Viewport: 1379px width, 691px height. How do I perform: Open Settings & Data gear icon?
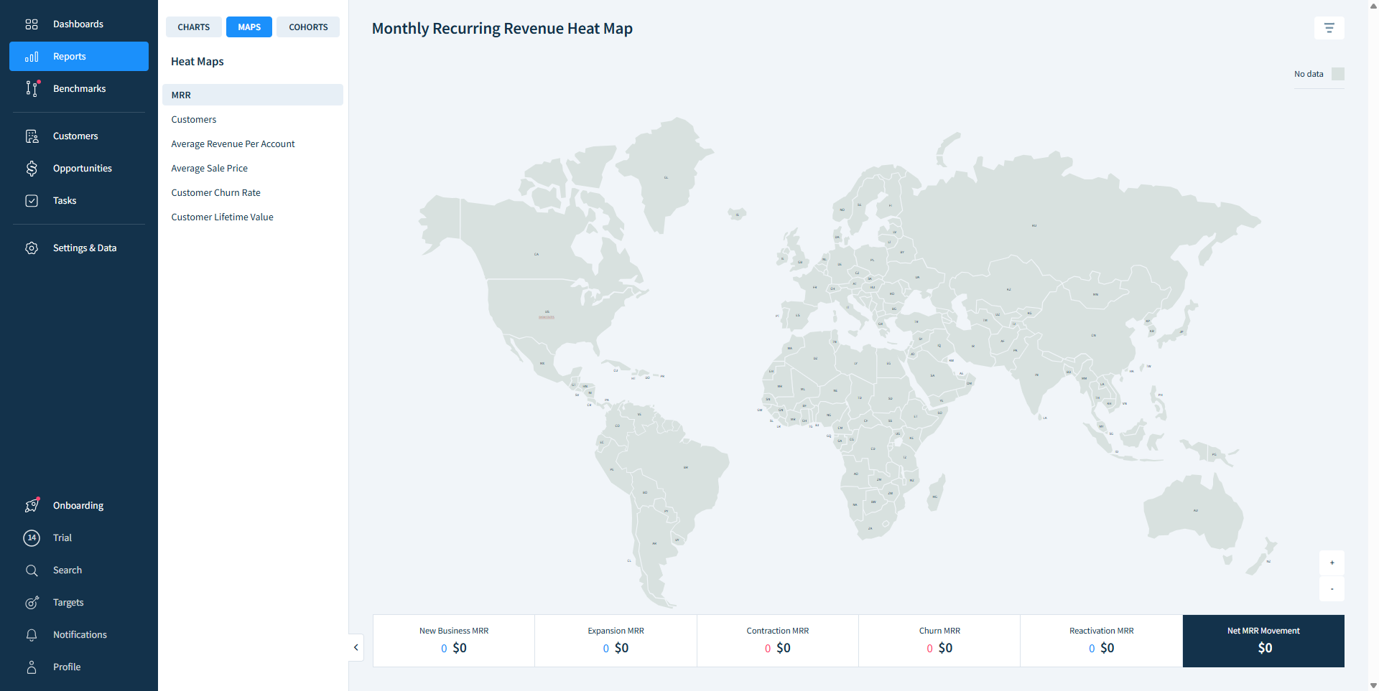32,248
